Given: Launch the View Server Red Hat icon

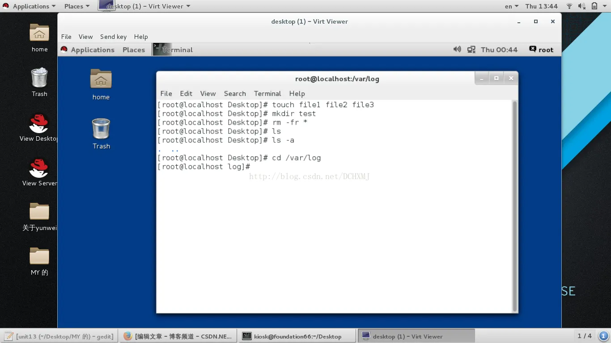Looking at the screenshot, I should 39,168.
